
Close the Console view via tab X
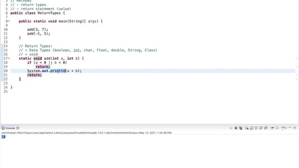pyautogui.click(x=18, y=128)
